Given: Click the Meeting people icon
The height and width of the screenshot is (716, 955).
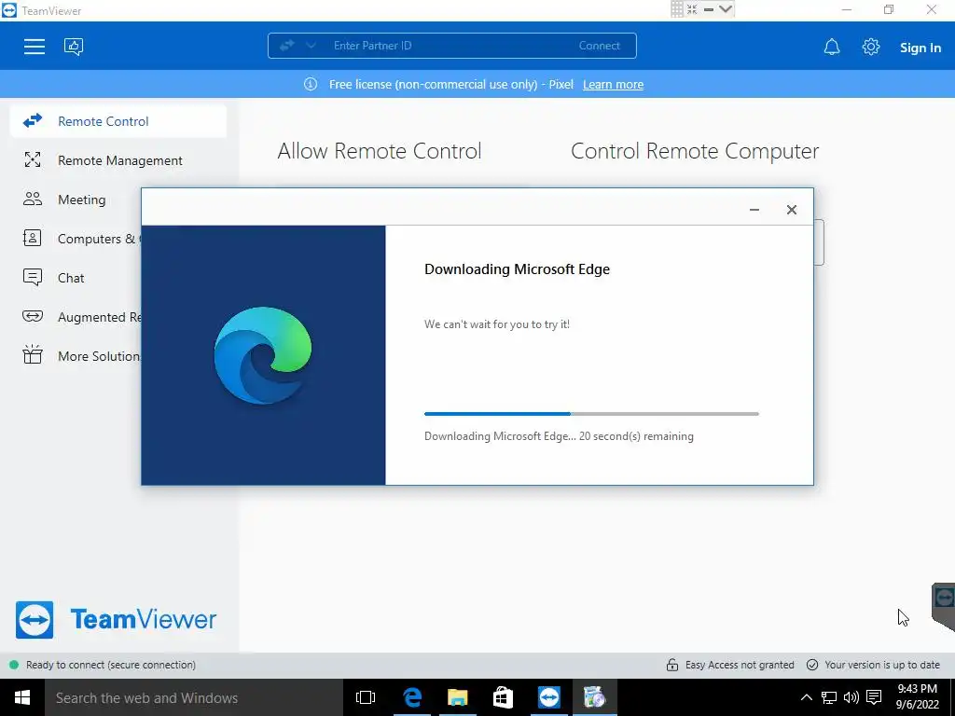Looking at the screenshot, I should pyautogui.click(x=33, y=199).
